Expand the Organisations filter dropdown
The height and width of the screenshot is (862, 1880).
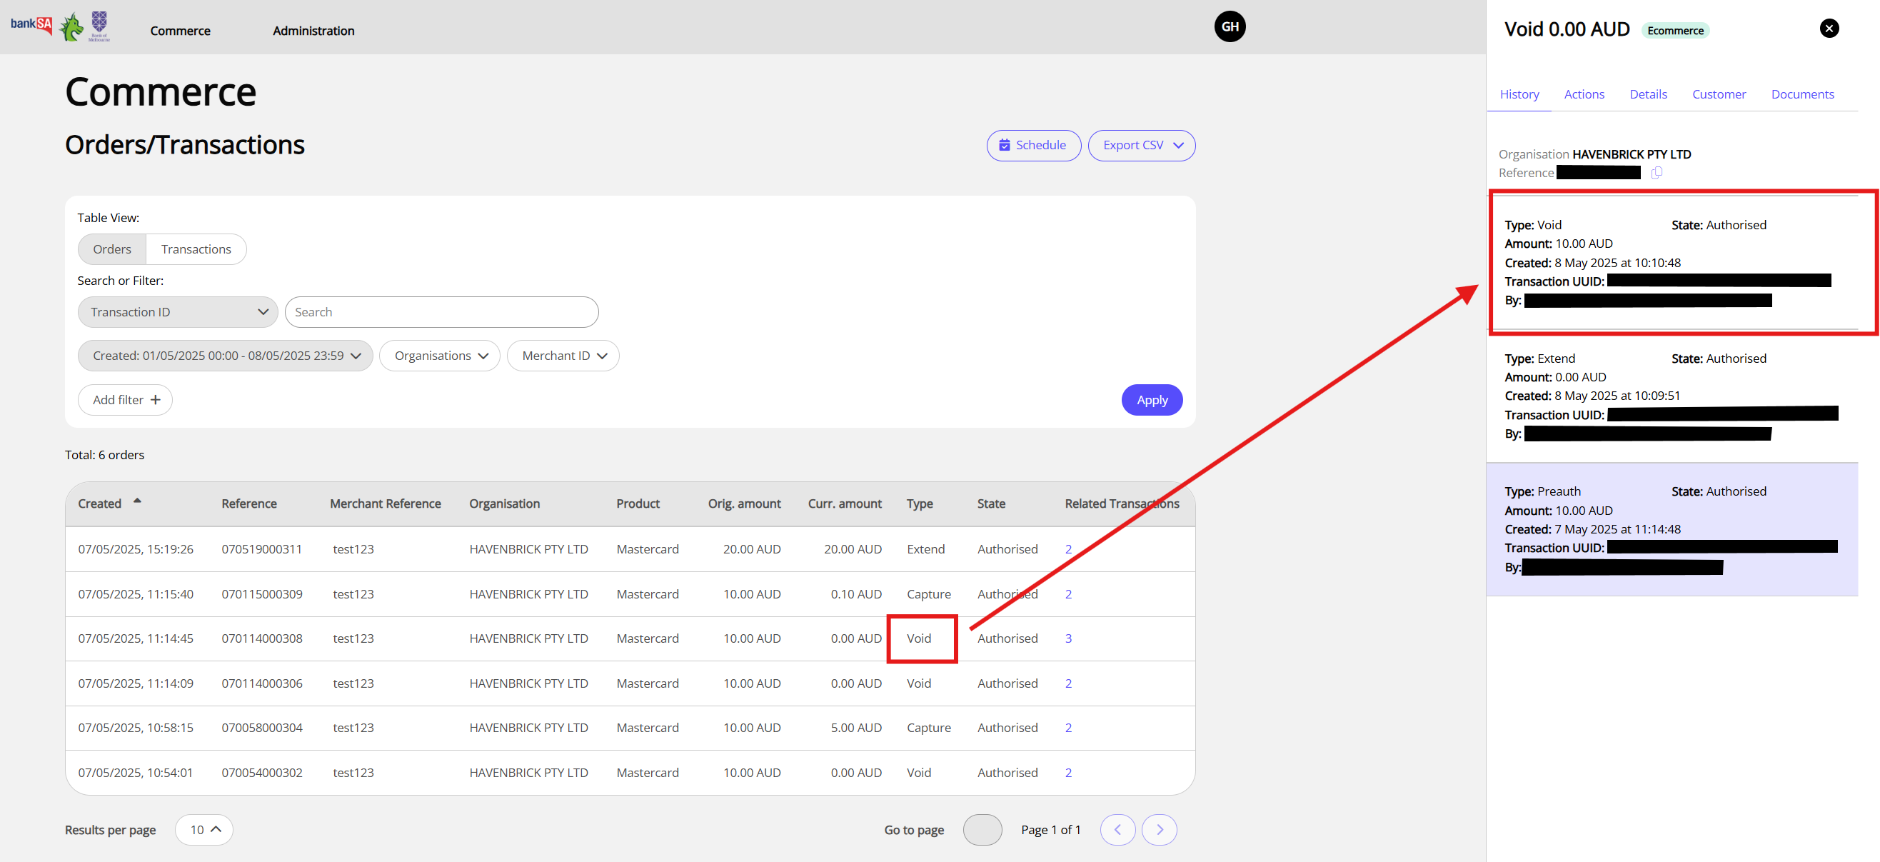click(x=440, y=356)
